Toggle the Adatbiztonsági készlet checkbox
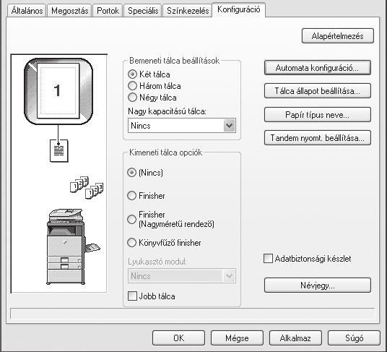The height and width of the screenshot is (352, 387). pos(268,259)
